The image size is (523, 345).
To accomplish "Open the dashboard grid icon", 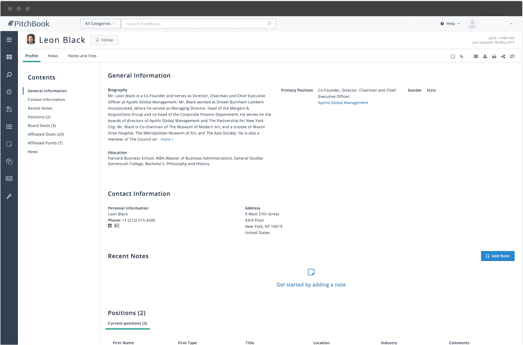I will coord(9,57).
